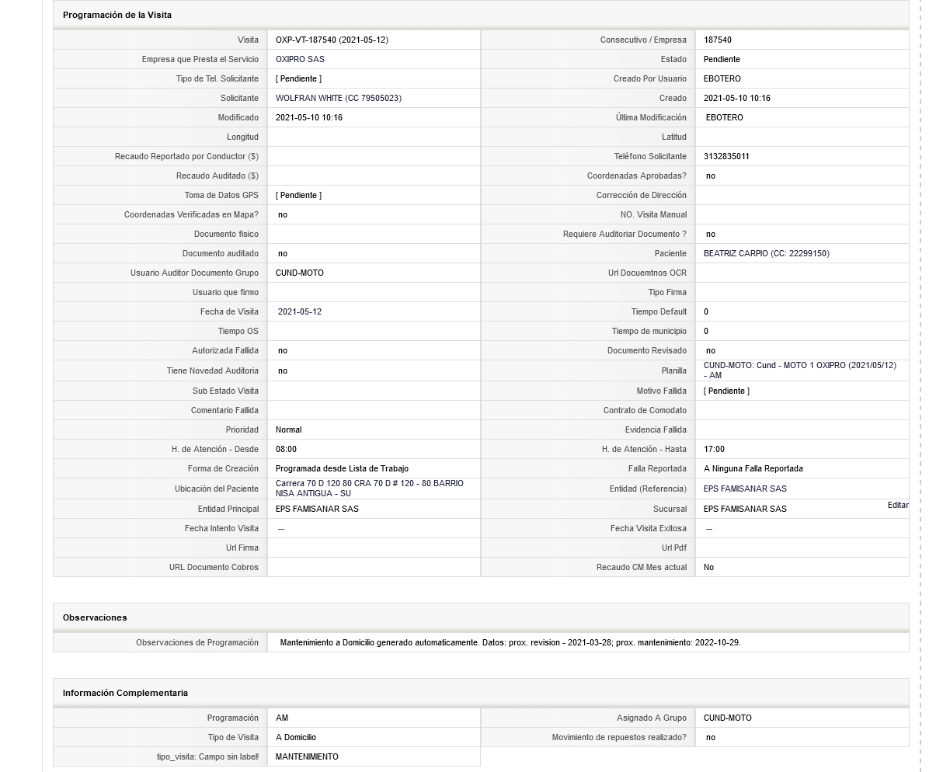Click the Información Complementaria section heading

pos(125,693)
